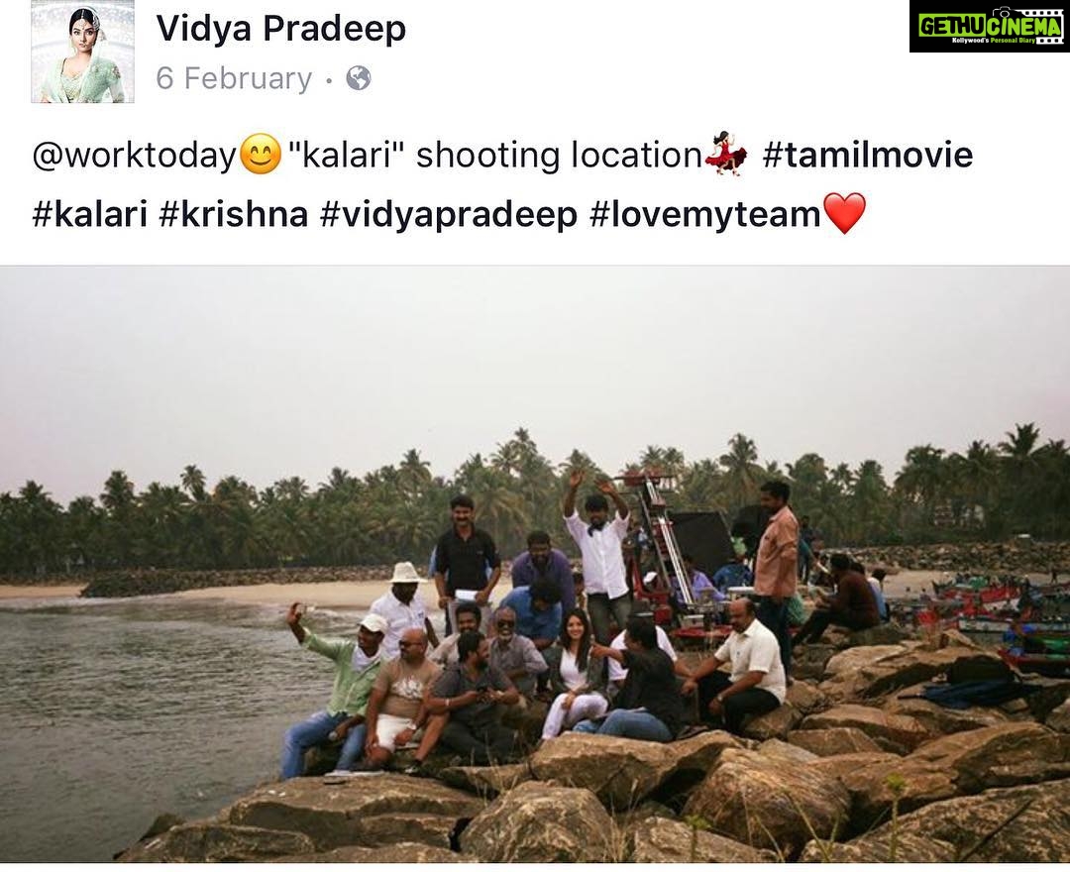Click the man waving both hands in photo

coord(599,547)
